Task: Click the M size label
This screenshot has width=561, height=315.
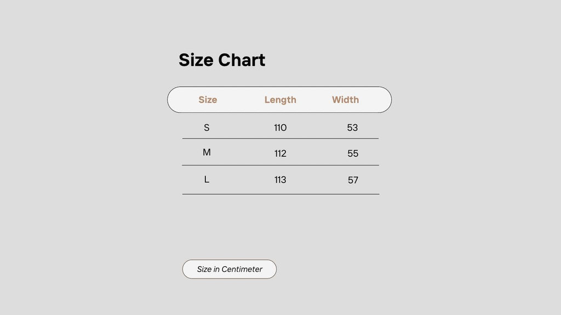Action: tap(207, 153)
